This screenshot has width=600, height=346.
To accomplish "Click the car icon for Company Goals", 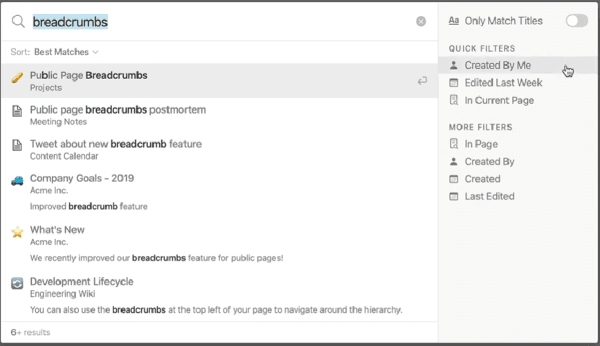I will [x=17, y=180].
